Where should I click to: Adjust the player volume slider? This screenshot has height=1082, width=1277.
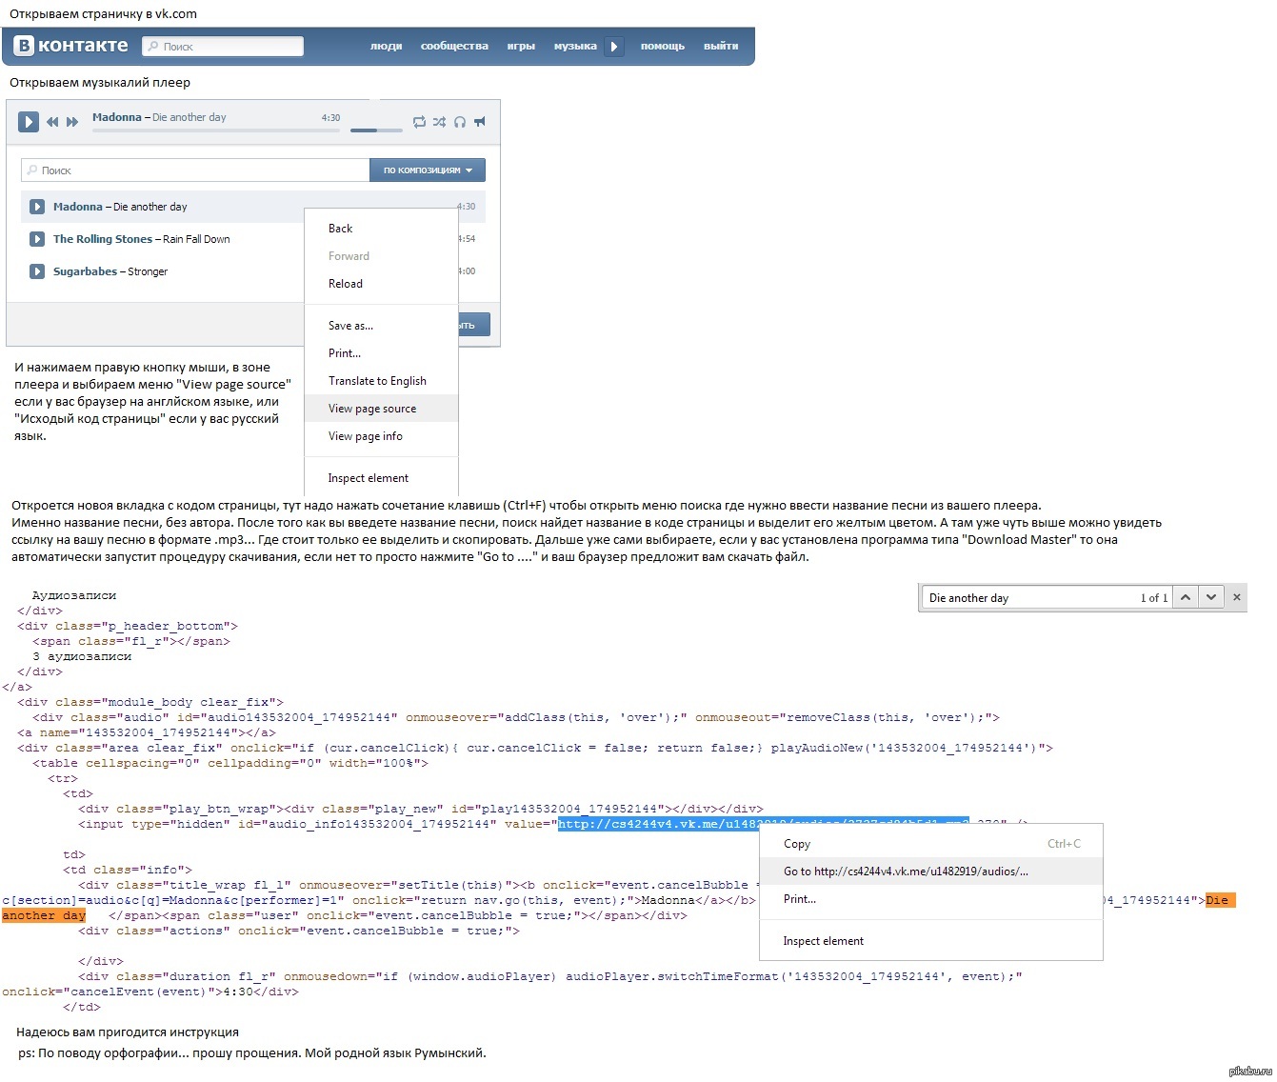(376, 130)
